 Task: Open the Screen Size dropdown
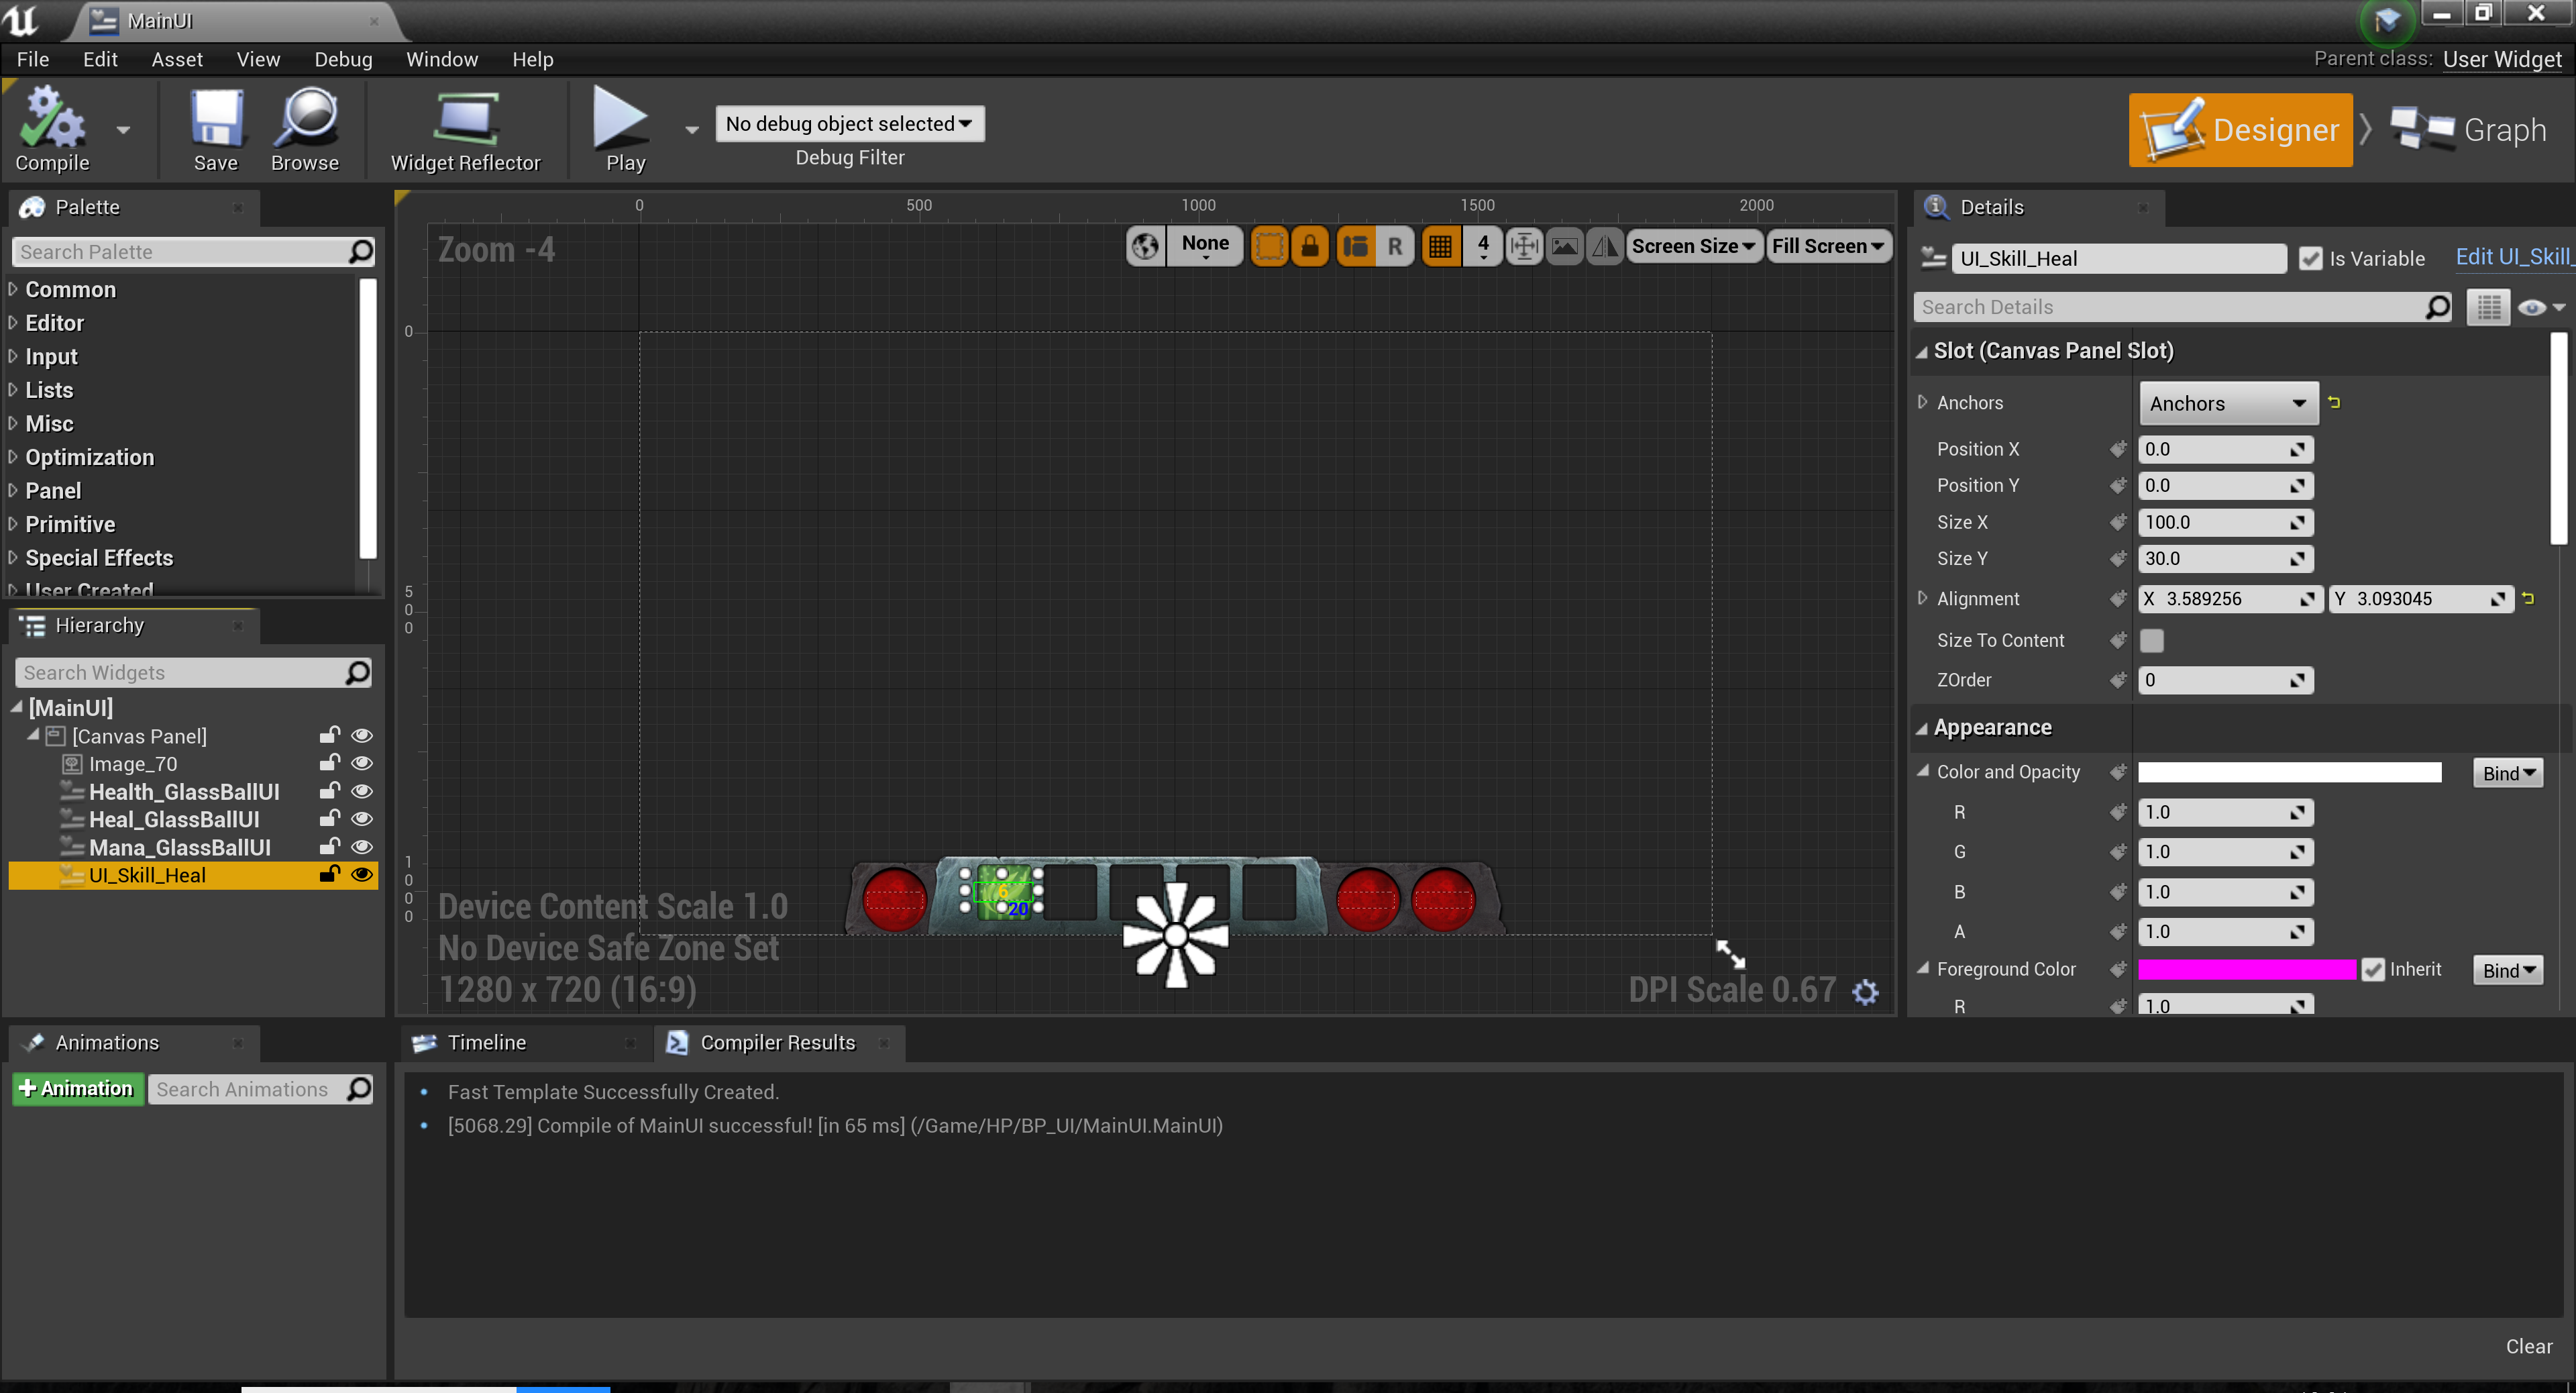point(1693,246)
